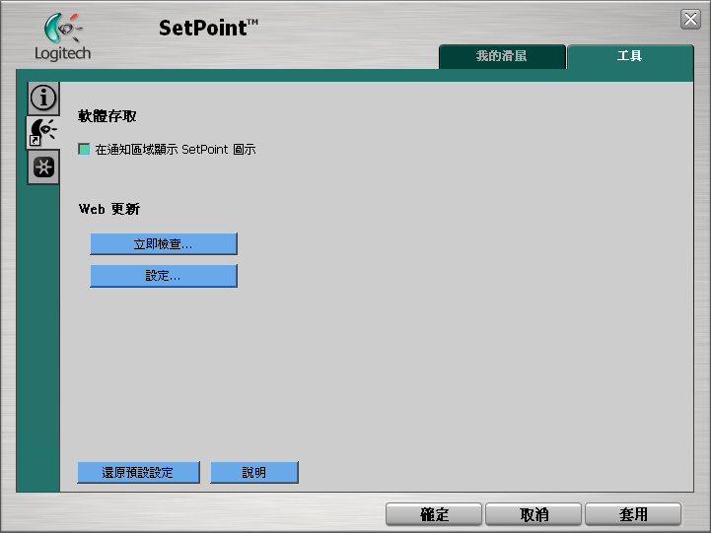The image size is (711, 533).
Task: Select the SetPoint options sidebar icon
Action: pyautogui.click(x=43, y=133)
